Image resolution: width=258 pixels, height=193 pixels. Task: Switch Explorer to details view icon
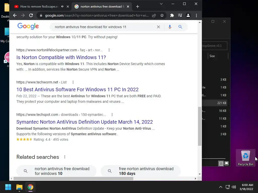pos(221,163)
